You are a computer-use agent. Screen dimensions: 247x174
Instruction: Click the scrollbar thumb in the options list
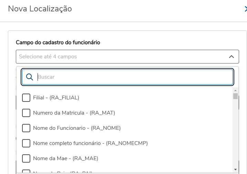[235, 96]
